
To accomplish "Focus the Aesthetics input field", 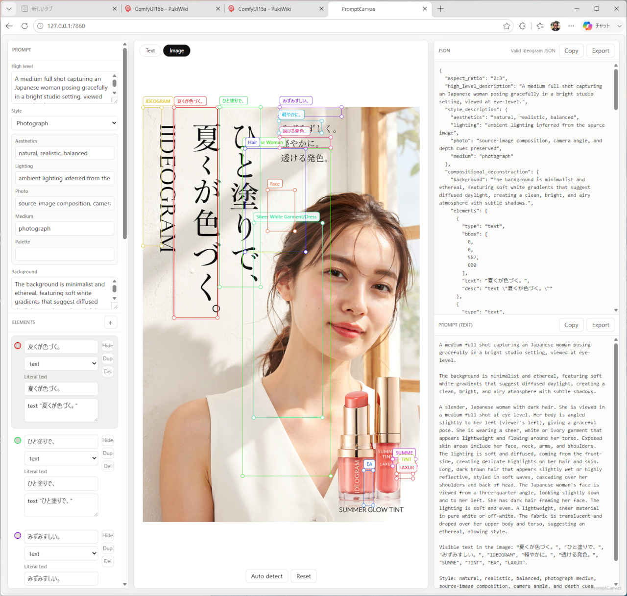I will (65, 153).
